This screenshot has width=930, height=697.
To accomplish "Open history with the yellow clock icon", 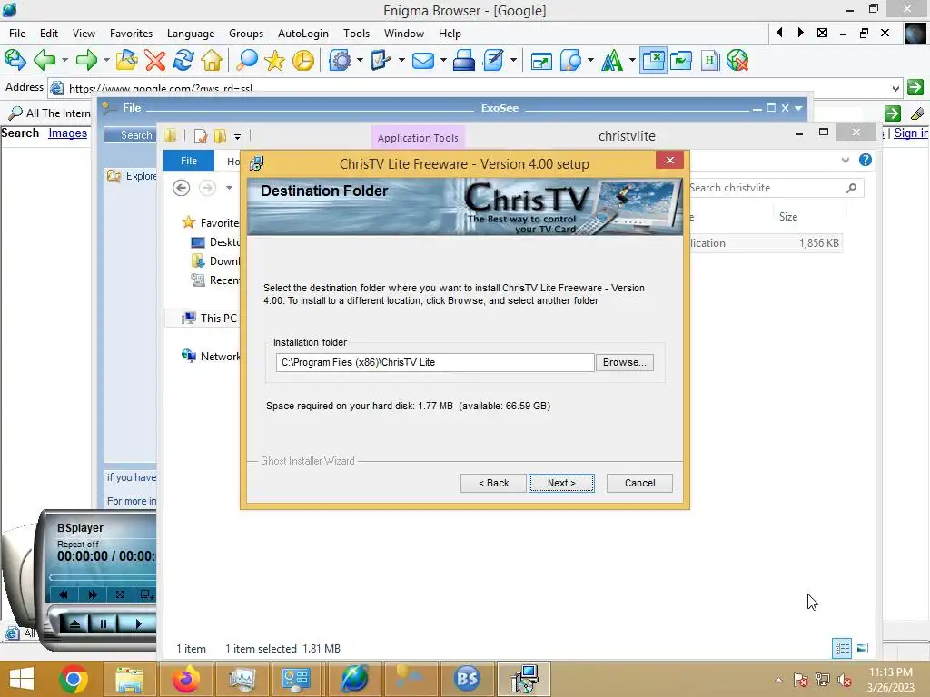I will [303, 60].
